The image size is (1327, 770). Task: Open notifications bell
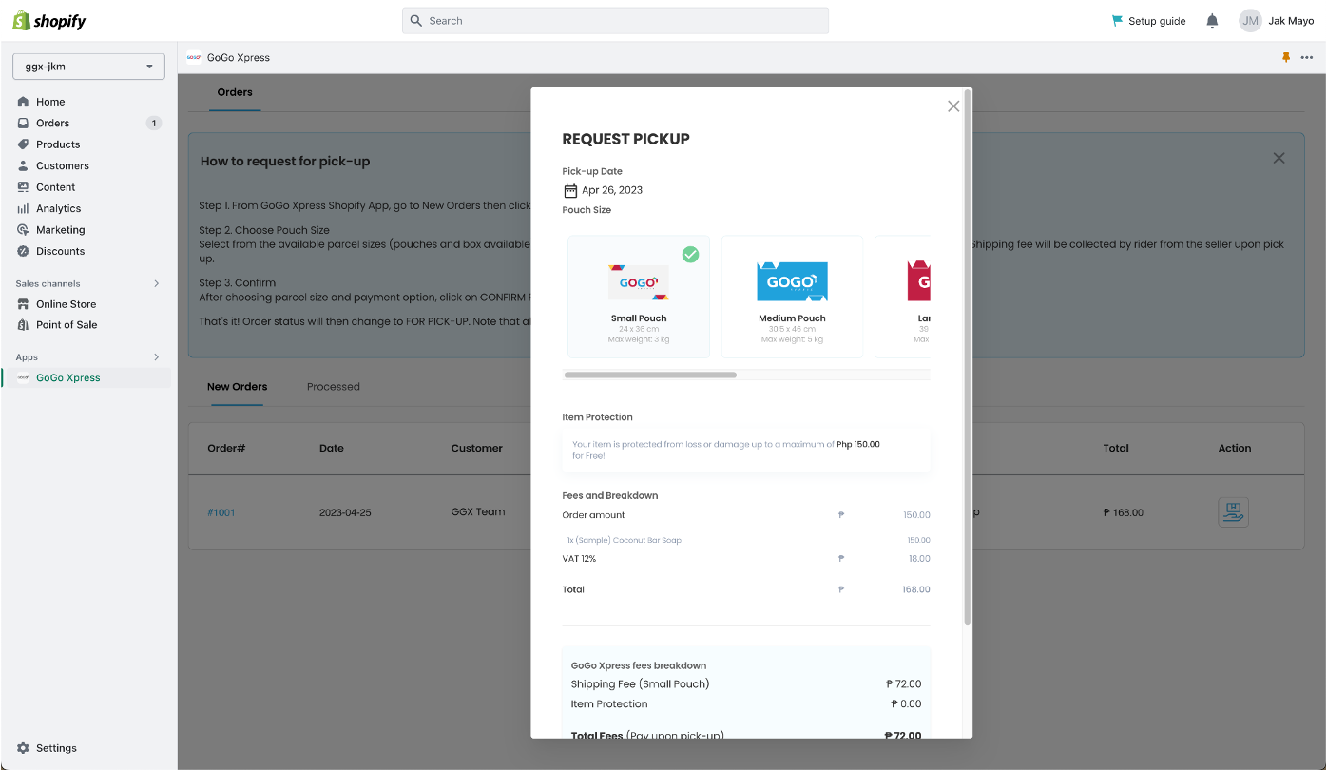tap(1212, 21)
